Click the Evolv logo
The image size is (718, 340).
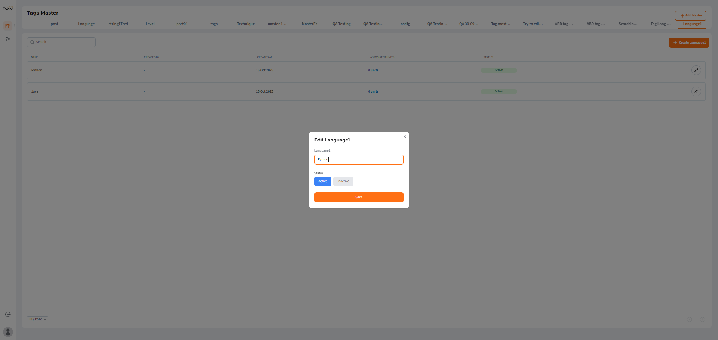pyautogui.click(x=7, y=9)
